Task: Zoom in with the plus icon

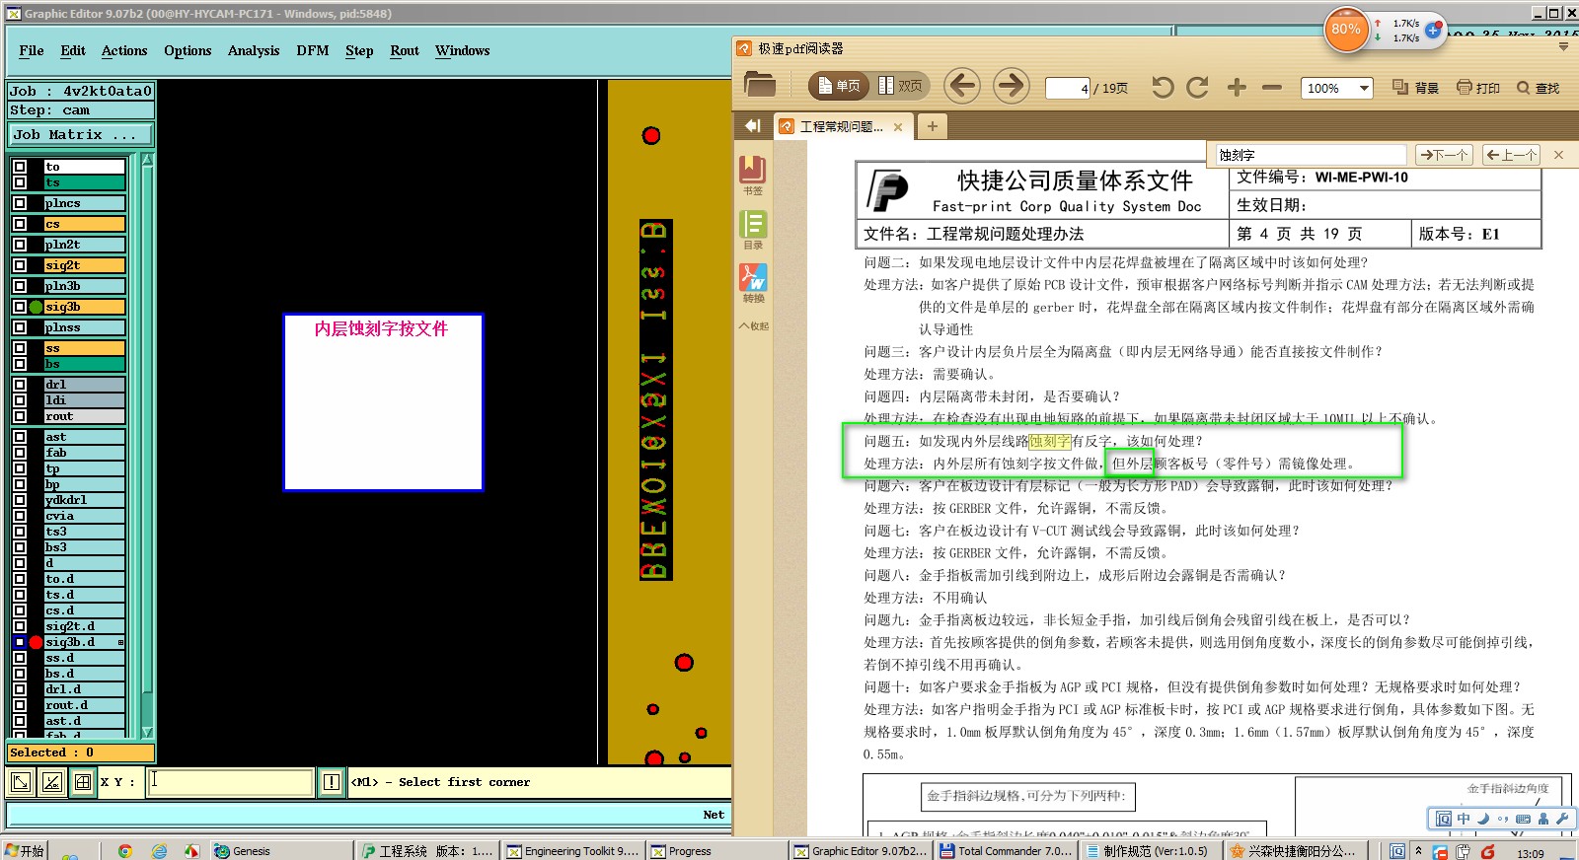Action: 1237,87
